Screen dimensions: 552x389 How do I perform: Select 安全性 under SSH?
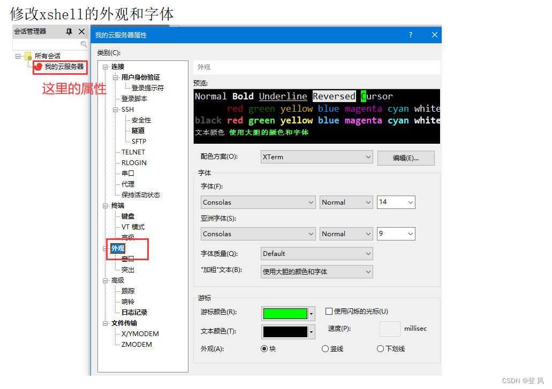click(x=141, y=120)
